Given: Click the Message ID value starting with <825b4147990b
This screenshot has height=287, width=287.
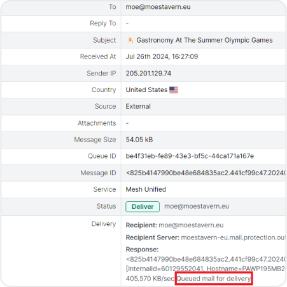Looking at the screenshot, I should coord(206,173).
